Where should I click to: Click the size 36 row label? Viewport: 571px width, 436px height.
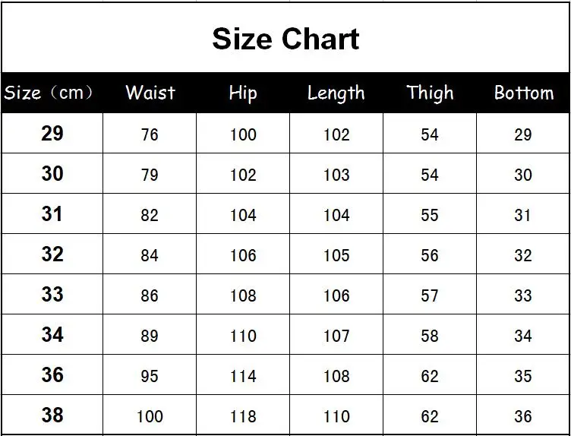(52, 374)
